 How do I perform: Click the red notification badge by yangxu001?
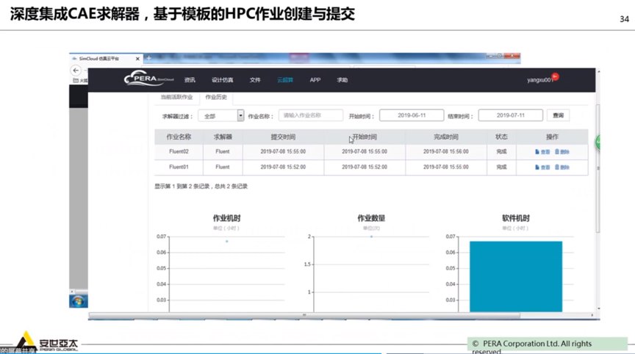click(556, 76)
